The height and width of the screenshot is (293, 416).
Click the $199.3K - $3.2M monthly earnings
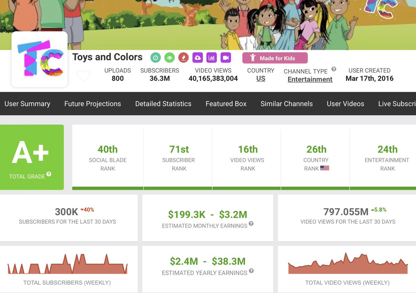click(x=208, y=214)
